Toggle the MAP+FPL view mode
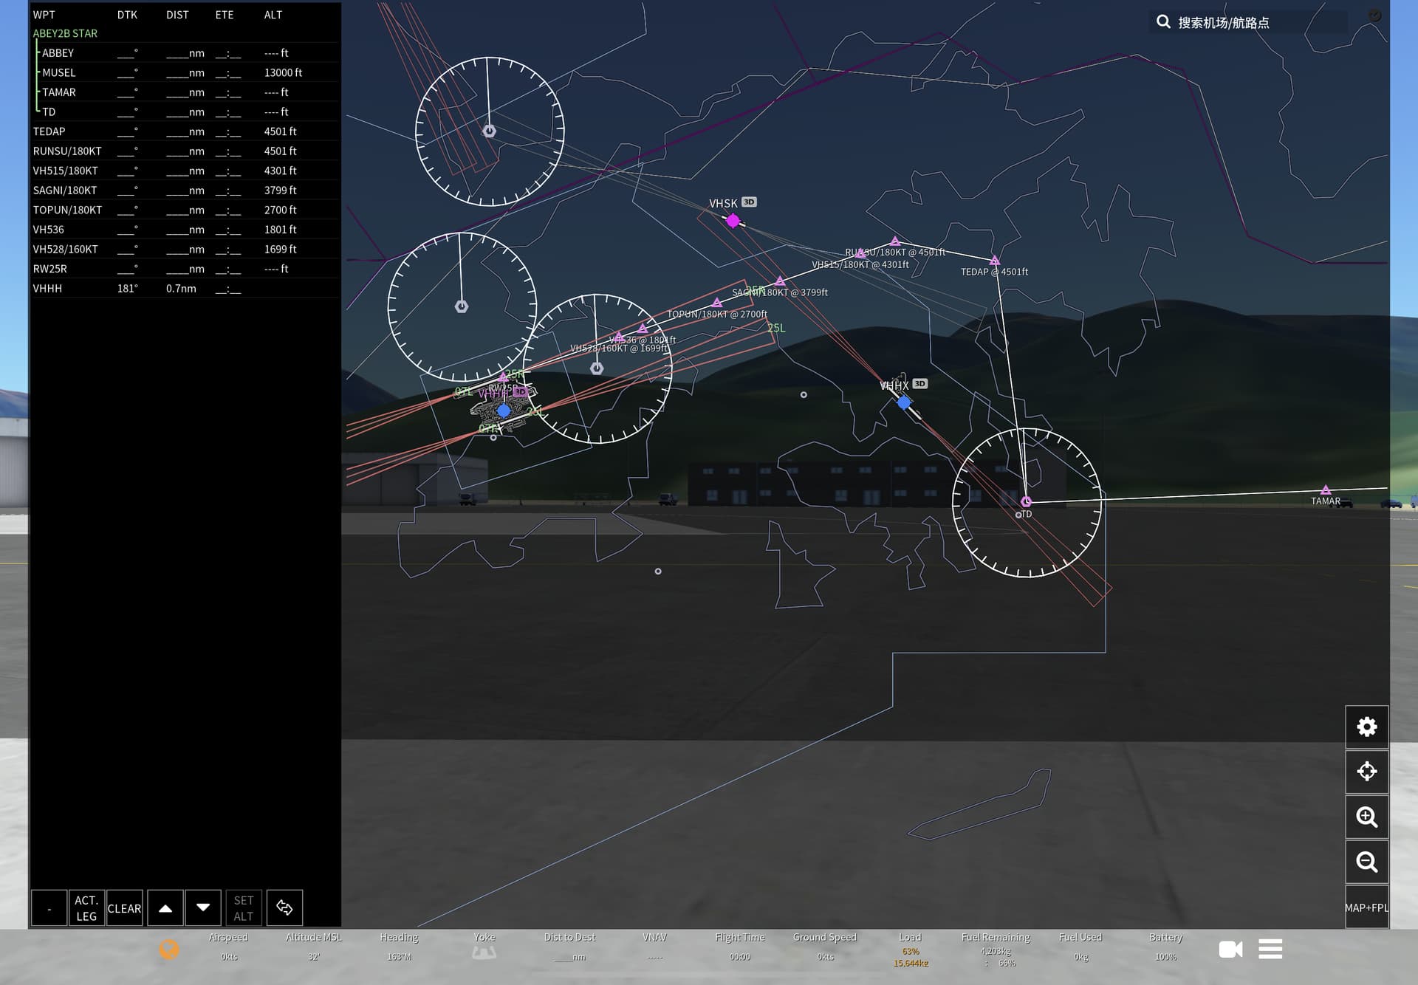This screenshot has height=985, width=1418. coord(1366,907)
